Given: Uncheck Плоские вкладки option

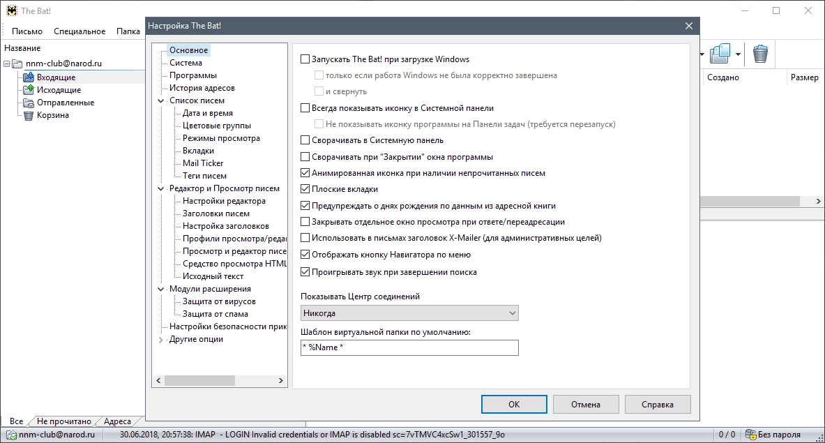Looking at the screenshot, I should (305, 189).
